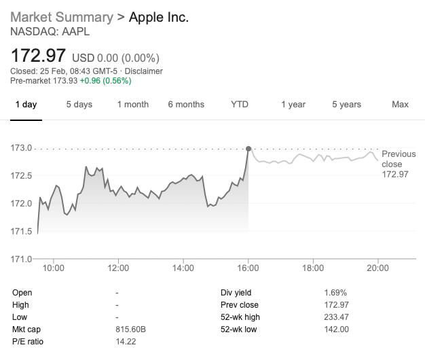425x358 pixels.
Task: Switch to 5 years view
Action: coord(346,105)
